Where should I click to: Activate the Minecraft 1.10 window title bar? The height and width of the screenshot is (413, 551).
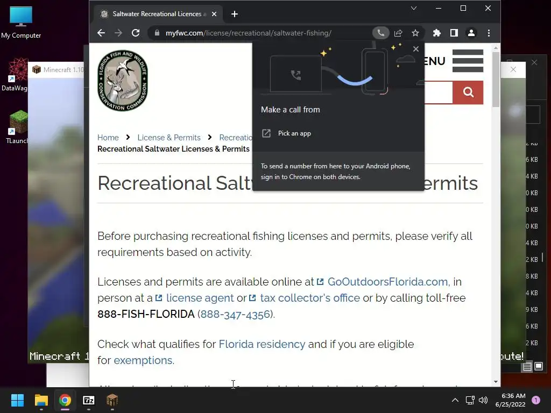point(58,69)
